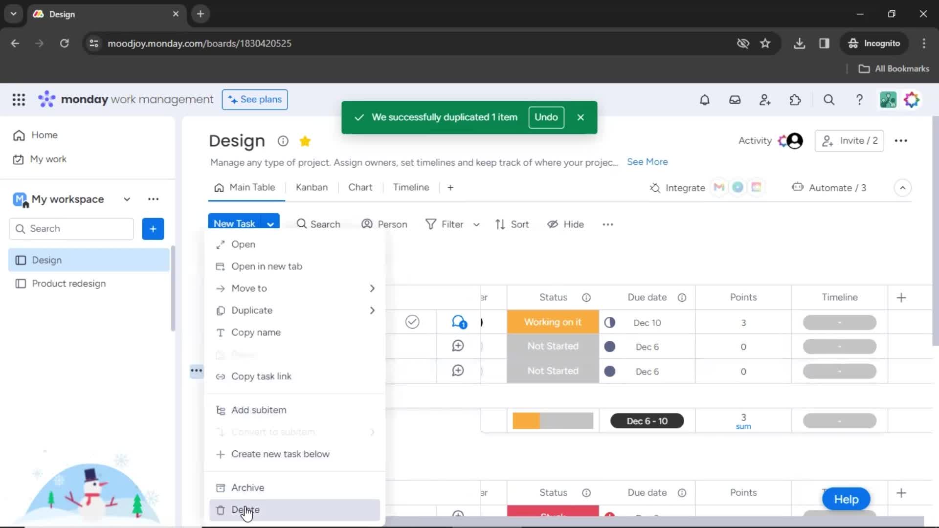Click the Undo button in notification

546,117
